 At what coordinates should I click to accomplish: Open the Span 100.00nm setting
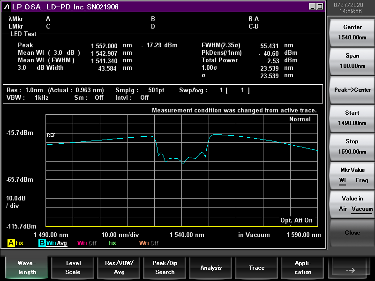(352, 61)
